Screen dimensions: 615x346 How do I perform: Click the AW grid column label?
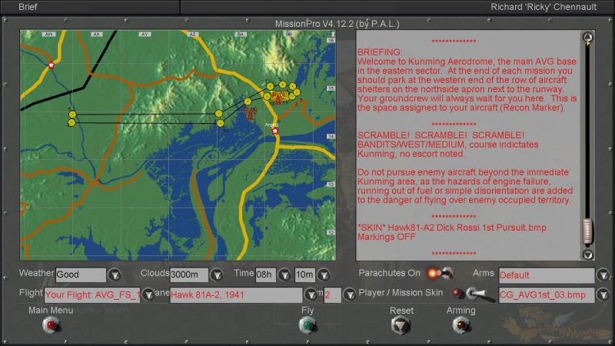(x=48, y=34)
